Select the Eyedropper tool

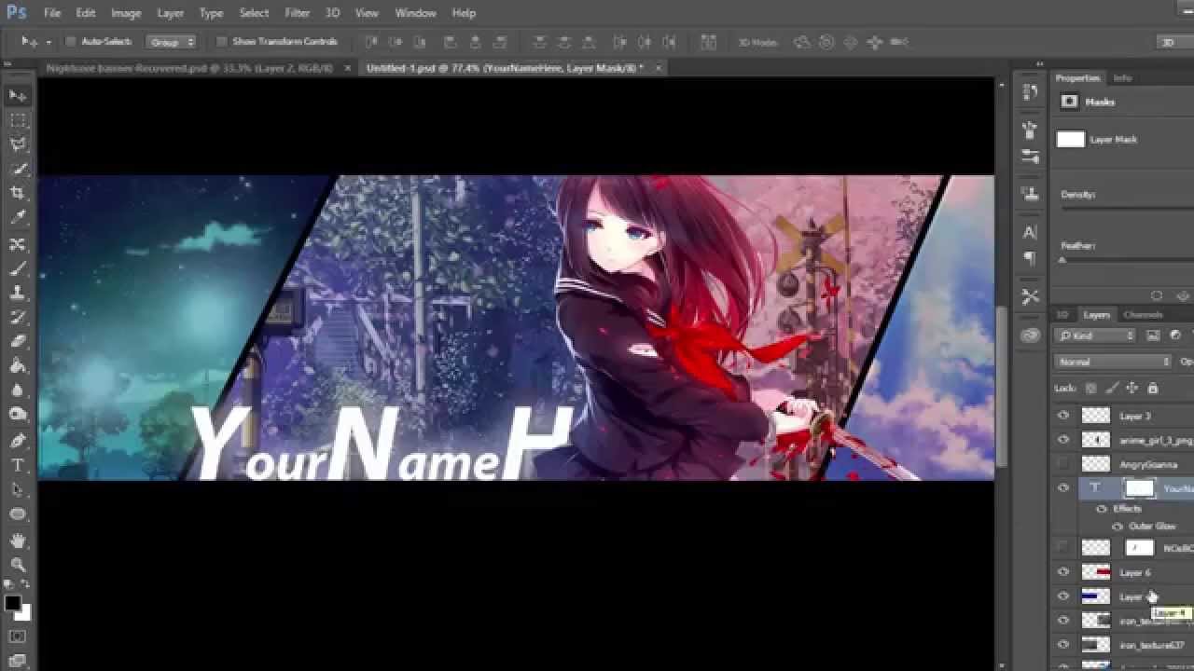[x=18, y=217]
